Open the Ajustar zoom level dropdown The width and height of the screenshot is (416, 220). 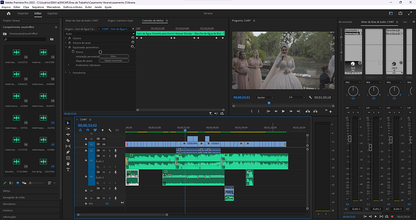point(265,97)
